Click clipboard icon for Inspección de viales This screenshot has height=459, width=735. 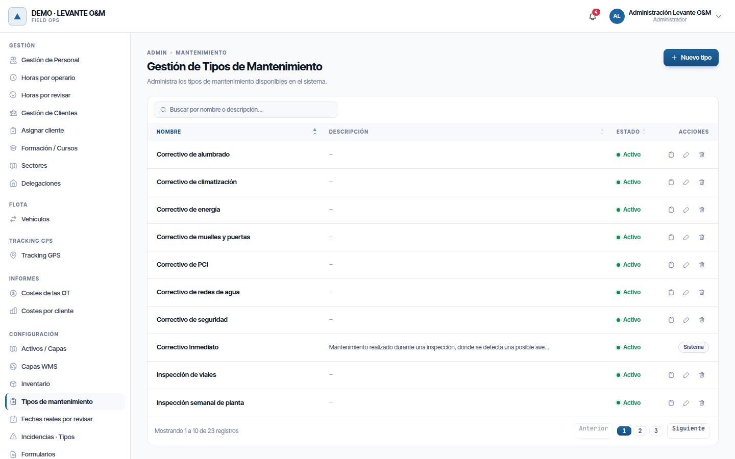[x=671, y=375]
